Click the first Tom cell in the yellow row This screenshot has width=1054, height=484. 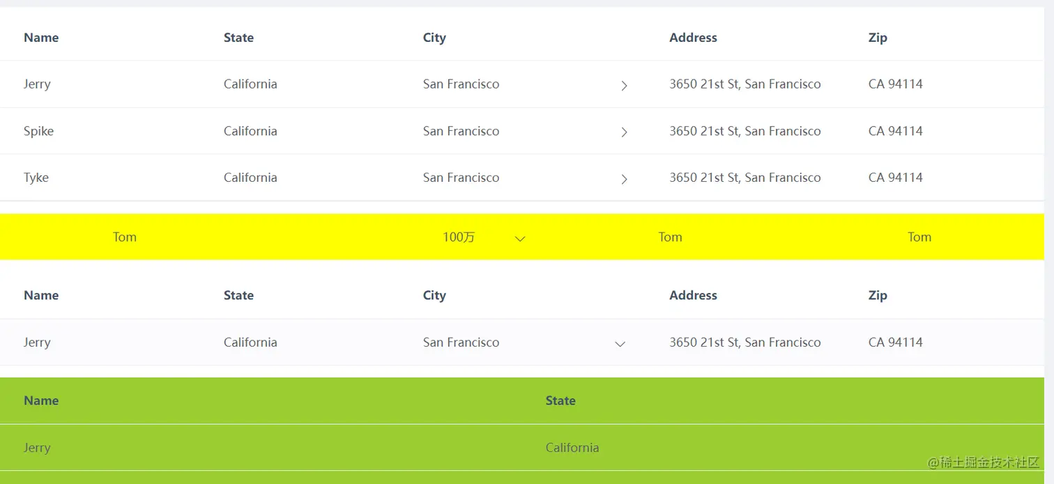(125, 237)
